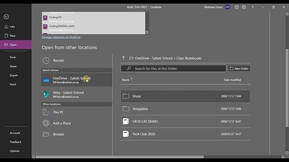Click GR10 CAT DEMO notebook icon
The width and height of the screenshot is (289, 162).
pyautogui.click(x=126, y=121)
